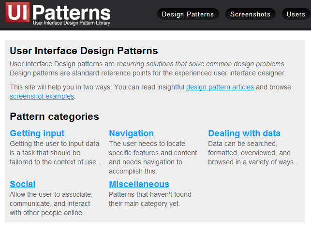Click the User Interface Design Patterns heading
The width and height of the screenshot is (311, 232).
coord(84,51)
